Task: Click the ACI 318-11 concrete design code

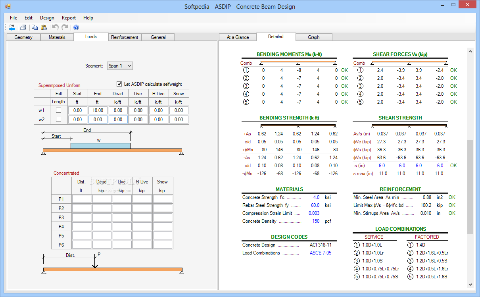Action: point(321,245)
